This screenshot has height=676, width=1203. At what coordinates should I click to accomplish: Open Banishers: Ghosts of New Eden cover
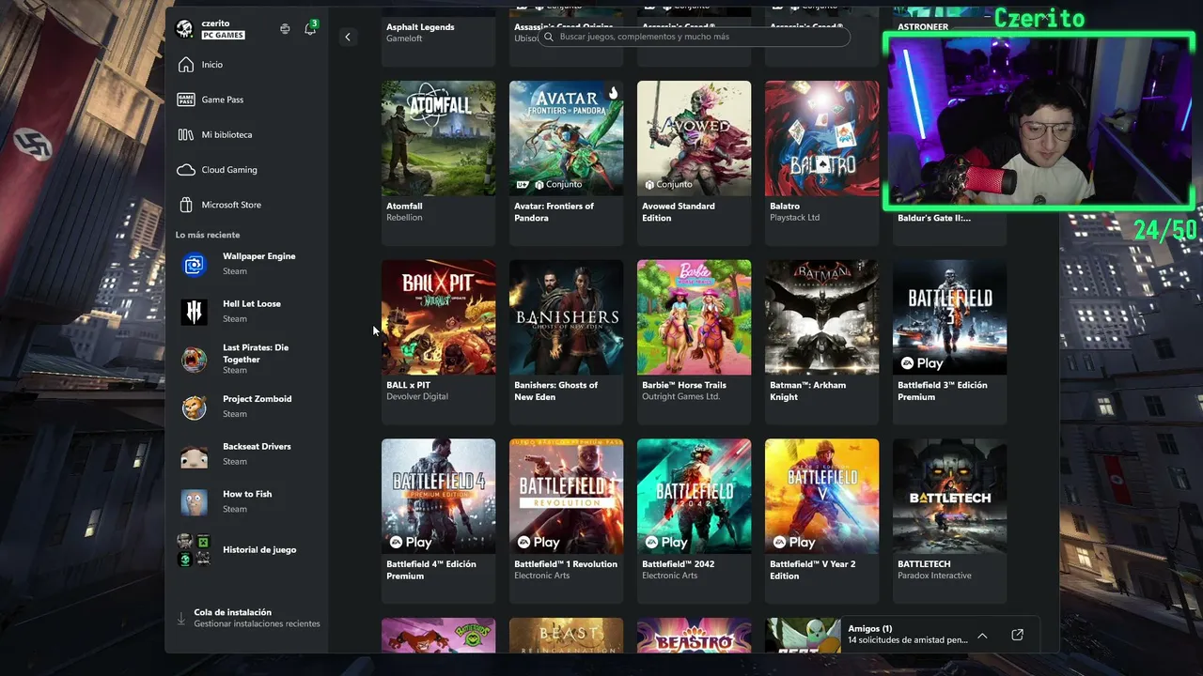pos(566,317)
